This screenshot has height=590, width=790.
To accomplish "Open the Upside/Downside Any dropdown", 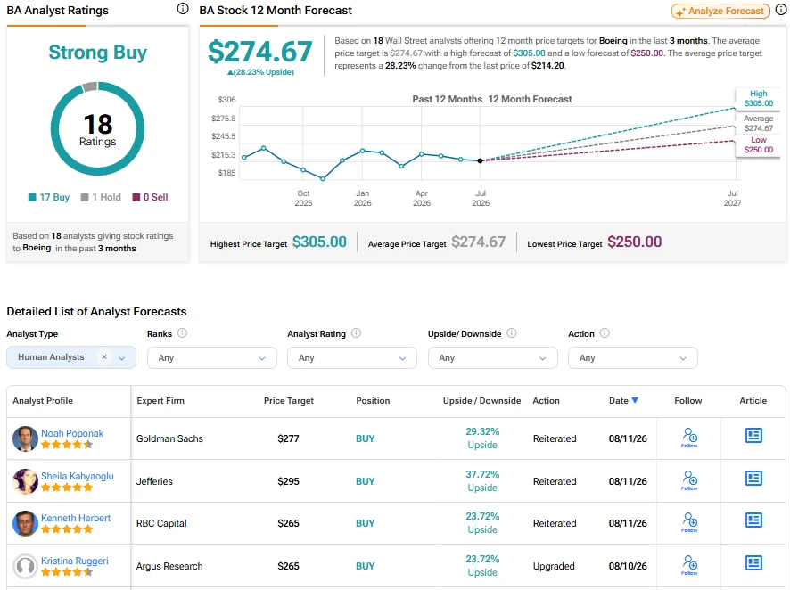I will coord(492,358).
